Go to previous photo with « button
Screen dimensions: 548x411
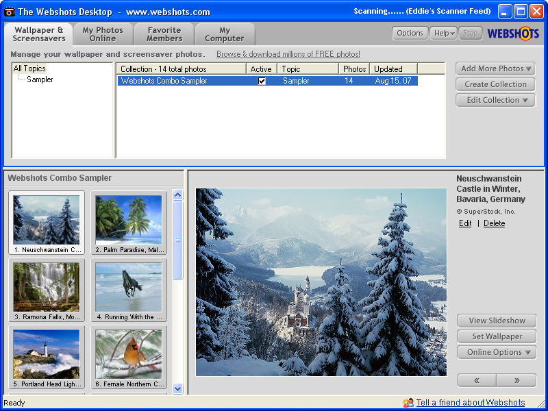point(477,380)
